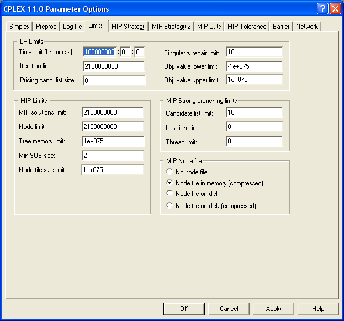
Task: Click the Singularity repair limit field
Action: coord(255,52)
